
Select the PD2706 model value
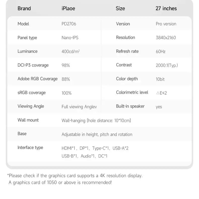point(69,24)
